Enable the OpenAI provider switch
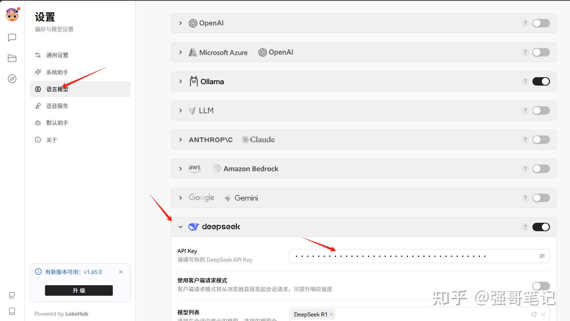 [x=541, y=23]
